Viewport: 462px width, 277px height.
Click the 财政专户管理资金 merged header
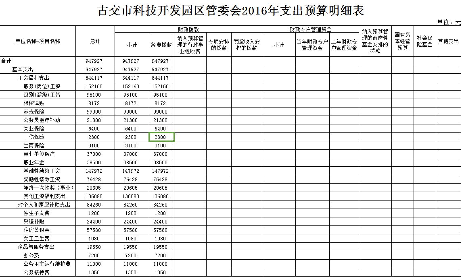tap(310, 29)
